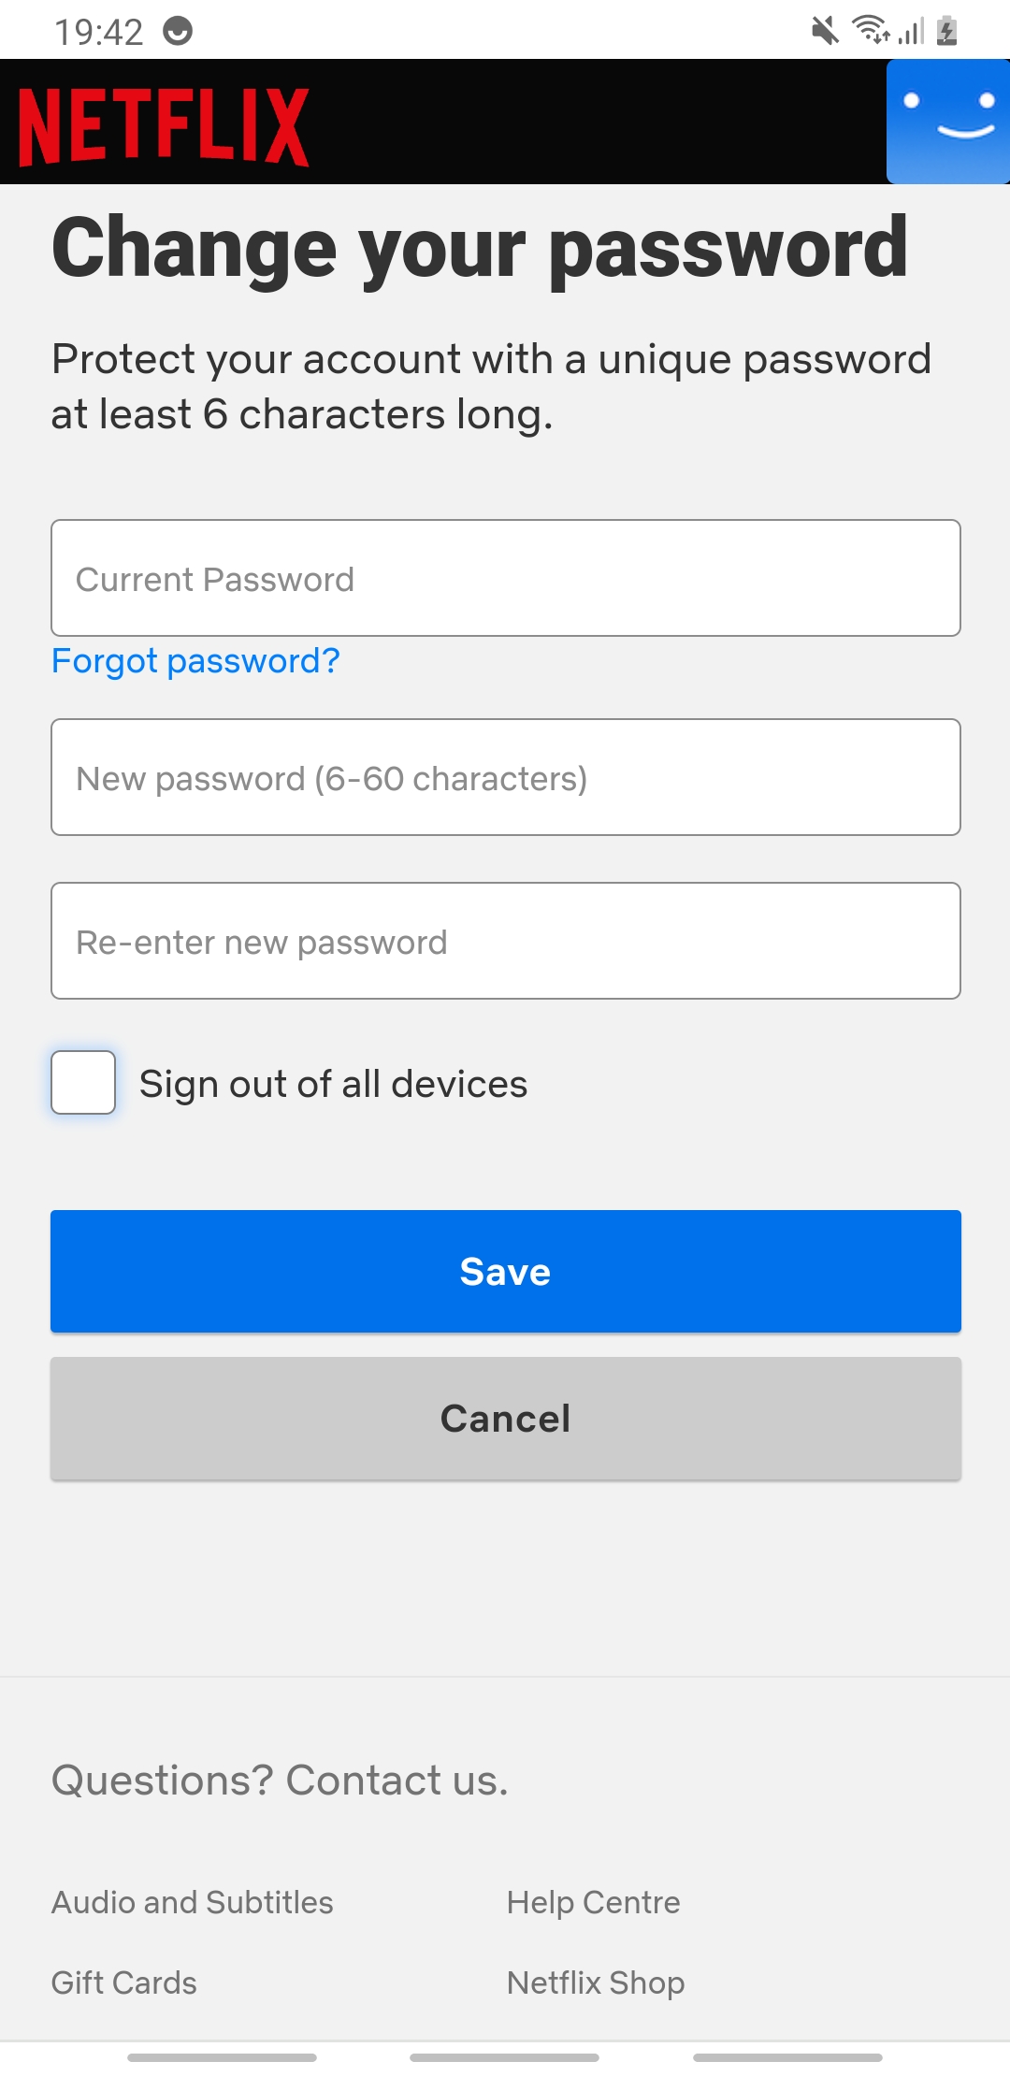Image resolution: width=1010 pixels, height=2076 pixels.
Task: Go to the Help Centre link
Action: coord(593,1902)
